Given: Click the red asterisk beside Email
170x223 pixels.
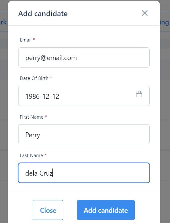Looking at the screenshot, I should click(34, 39).
